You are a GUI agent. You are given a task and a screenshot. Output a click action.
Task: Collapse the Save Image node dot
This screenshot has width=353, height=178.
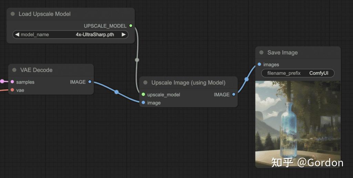(261, 52)
